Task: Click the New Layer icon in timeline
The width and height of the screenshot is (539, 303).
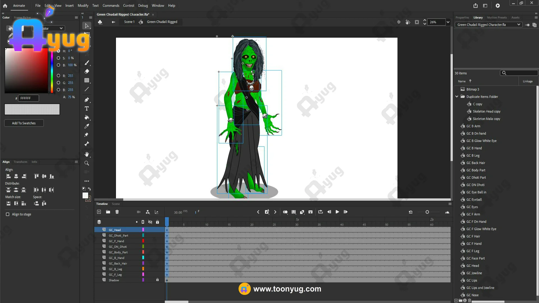Action: coord(99,212)
